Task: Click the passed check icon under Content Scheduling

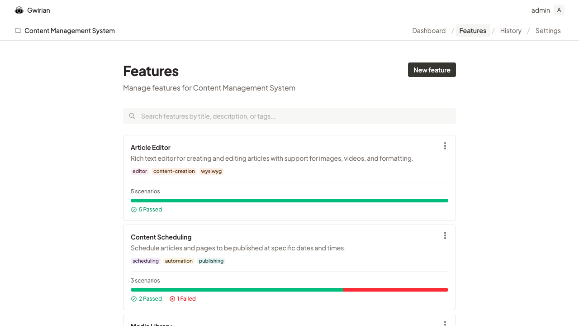Action: click(134, 299)
